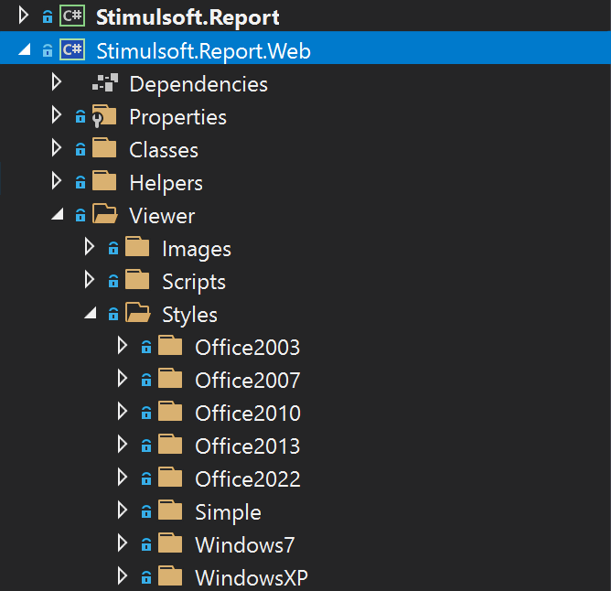This screenshot has width=611, height=591.
Task: Expand the Office2010 folder arrow
Action: pos(123,412)
